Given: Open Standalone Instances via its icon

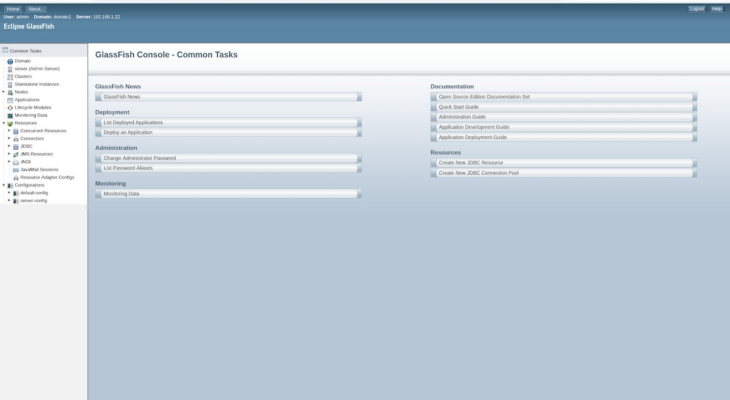Looking at the screenshot, I should click(x=9, y=84).
